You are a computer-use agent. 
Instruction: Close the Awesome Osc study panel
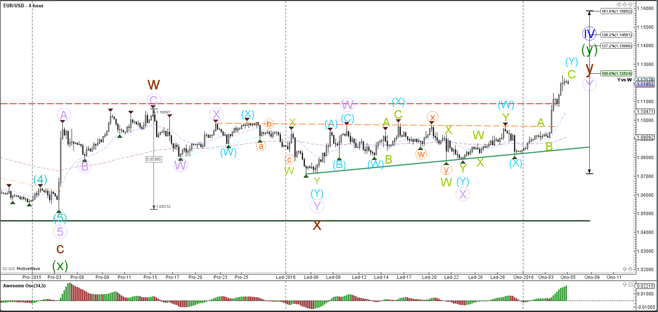(x=630, y=284)
